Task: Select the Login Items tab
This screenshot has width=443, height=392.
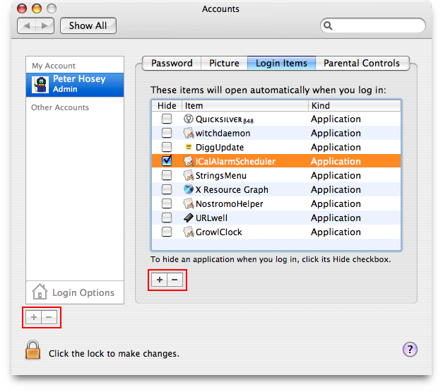Action: click(281, 63)
